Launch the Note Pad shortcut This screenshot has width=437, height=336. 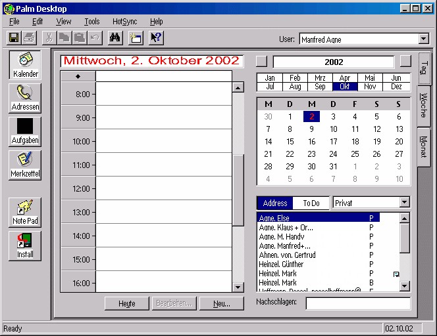pos(26,213)
